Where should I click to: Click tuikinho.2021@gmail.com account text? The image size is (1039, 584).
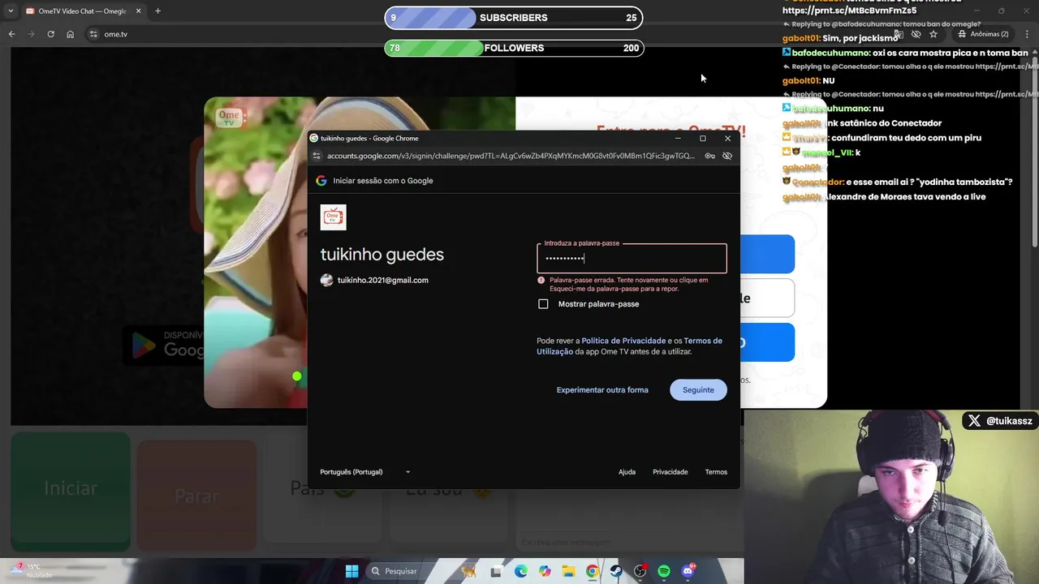(x=383, y=280)
